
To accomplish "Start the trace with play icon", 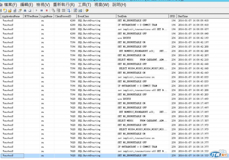I will pos(37,11).
